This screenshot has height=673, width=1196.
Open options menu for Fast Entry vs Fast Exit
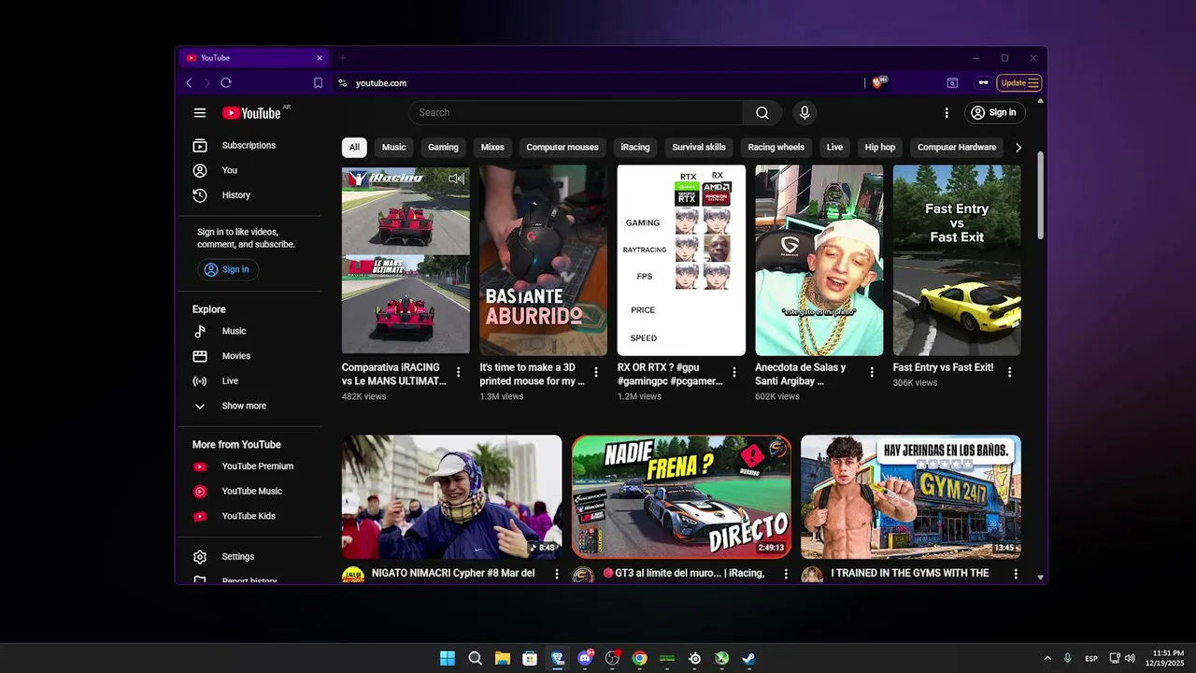point(1009,372)
